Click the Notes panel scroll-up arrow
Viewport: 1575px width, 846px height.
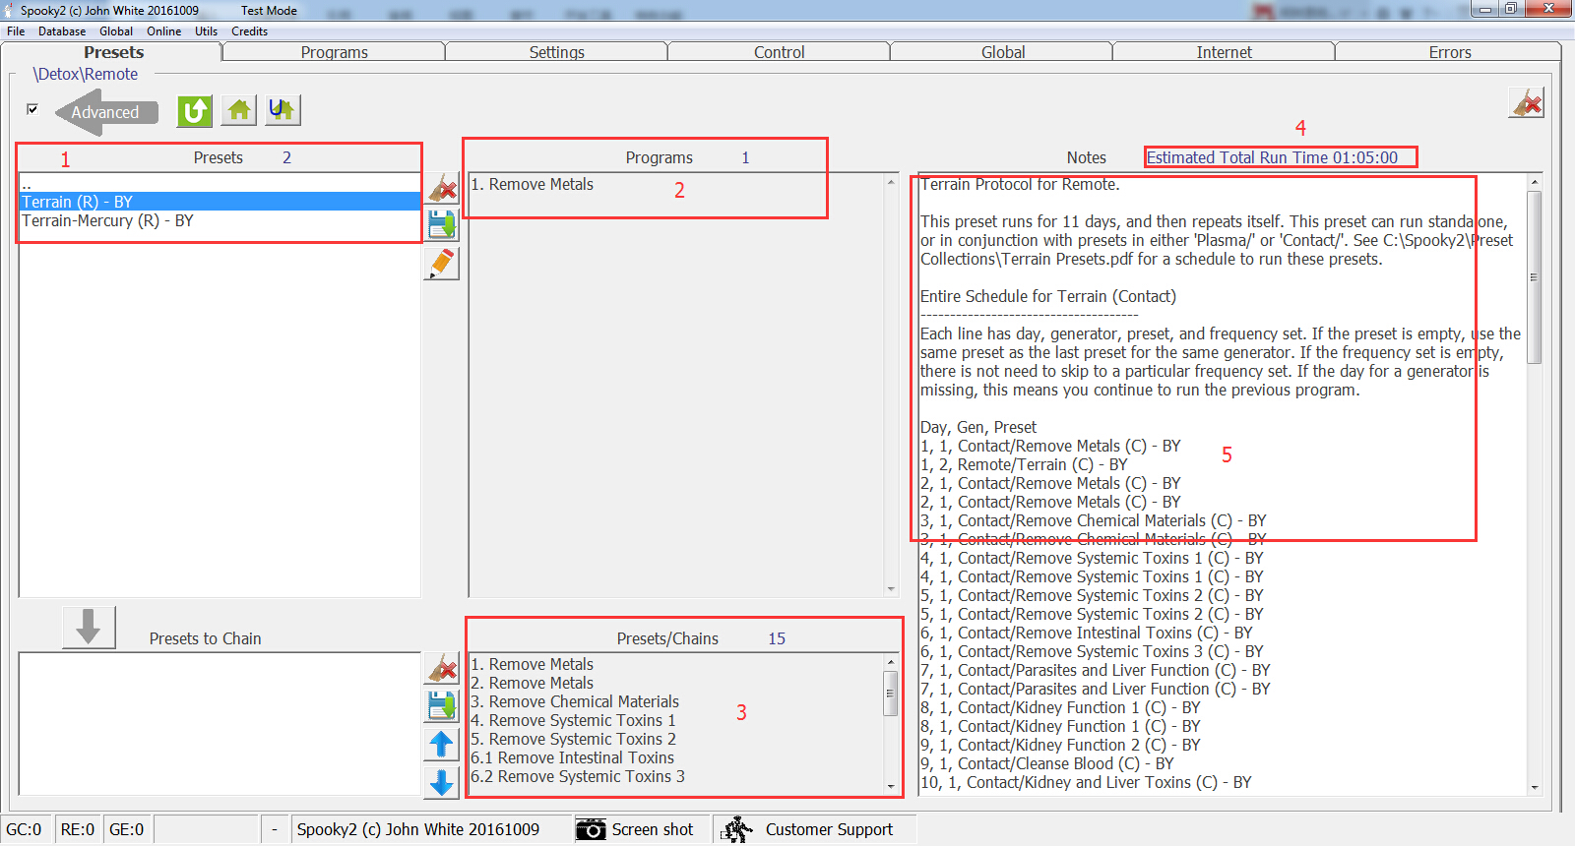click(x=1534, y=182)
